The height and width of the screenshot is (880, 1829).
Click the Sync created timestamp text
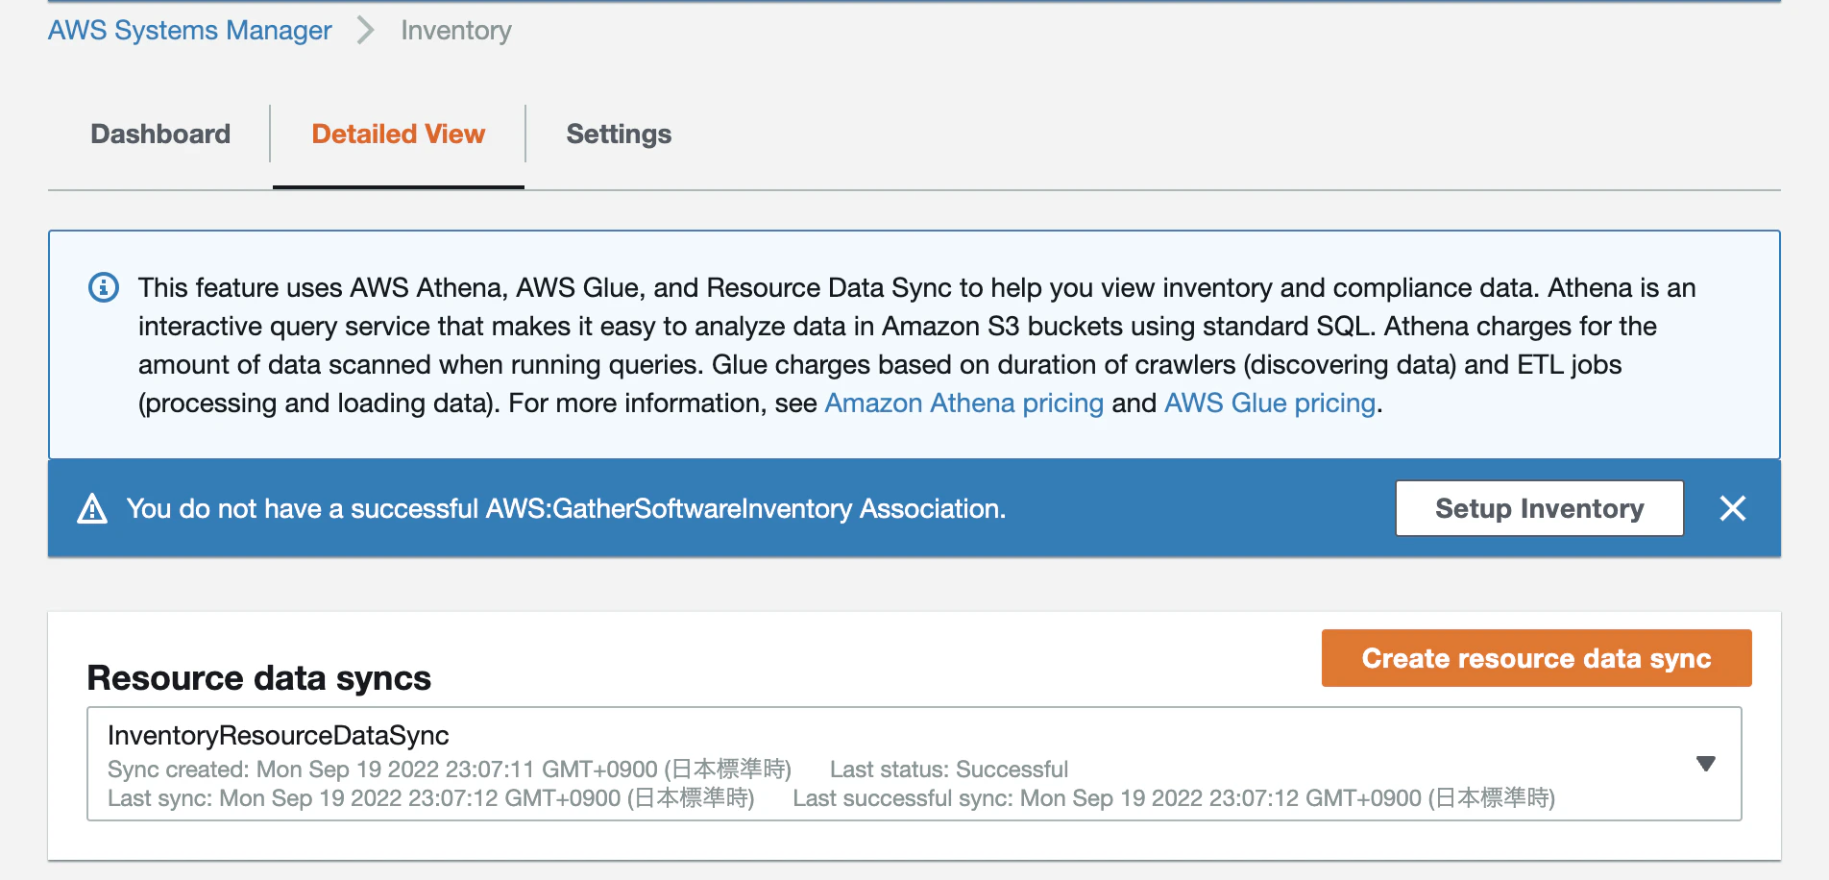click(x=450, y=770)
